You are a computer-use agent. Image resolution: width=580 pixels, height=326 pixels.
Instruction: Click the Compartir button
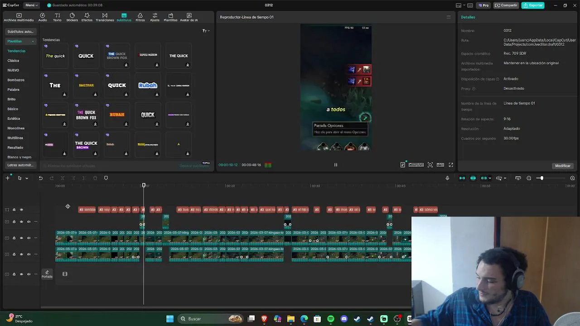click(506, 5)
